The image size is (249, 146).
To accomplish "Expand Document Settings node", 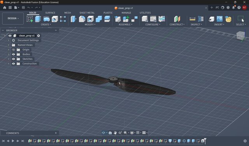I will point(9,40).
